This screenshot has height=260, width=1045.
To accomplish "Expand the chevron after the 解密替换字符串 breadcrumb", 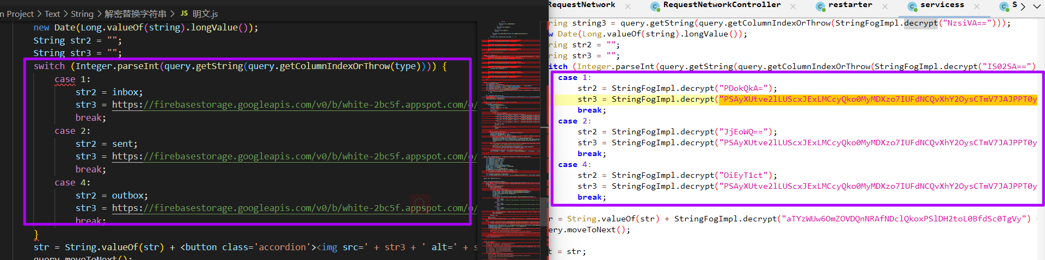I will coord(172,14).
